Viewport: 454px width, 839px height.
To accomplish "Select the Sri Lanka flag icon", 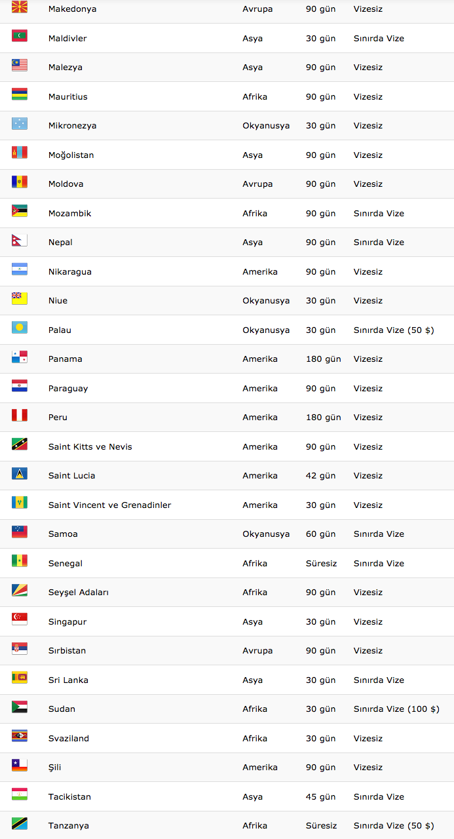I will (20, 678).
